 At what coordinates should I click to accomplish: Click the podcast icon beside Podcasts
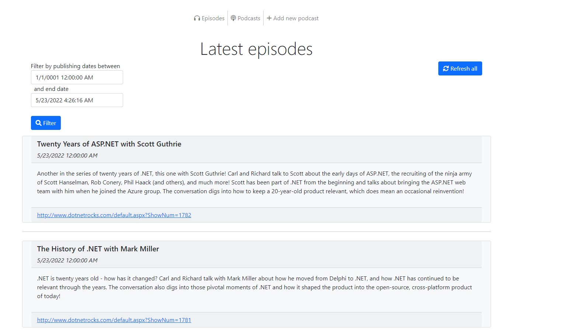click(x=233, y=18)
